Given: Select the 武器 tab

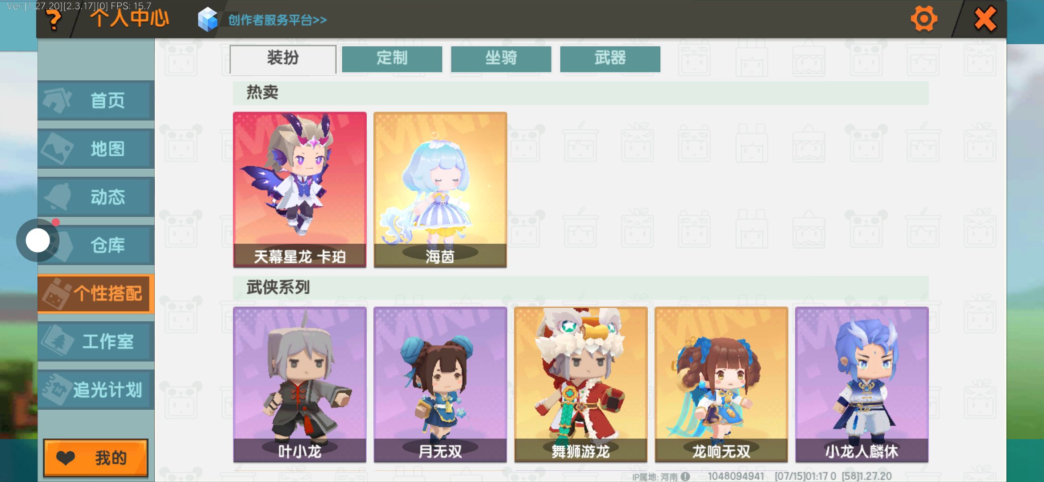Looking at the screenshot, I should (x=610, y=58).
